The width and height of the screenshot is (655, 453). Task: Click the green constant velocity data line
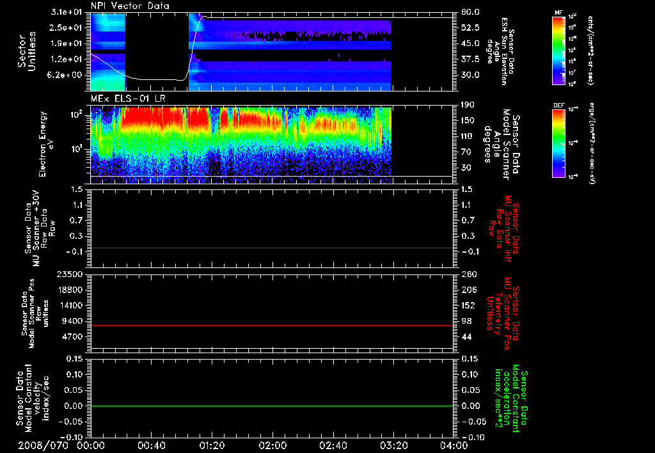point(271,406)
